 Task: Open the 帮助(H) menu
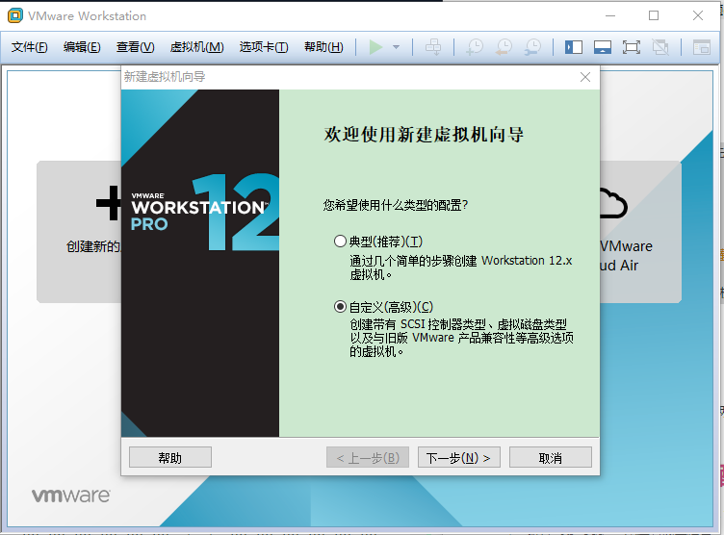coord(323,47)
